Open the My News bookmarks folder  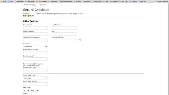tap(77, 2)
